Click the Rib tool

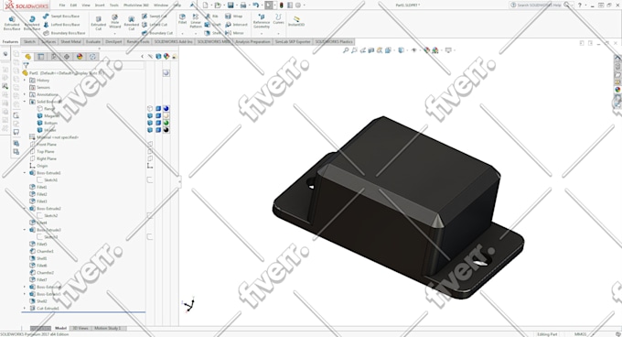[x=211, y=16]
